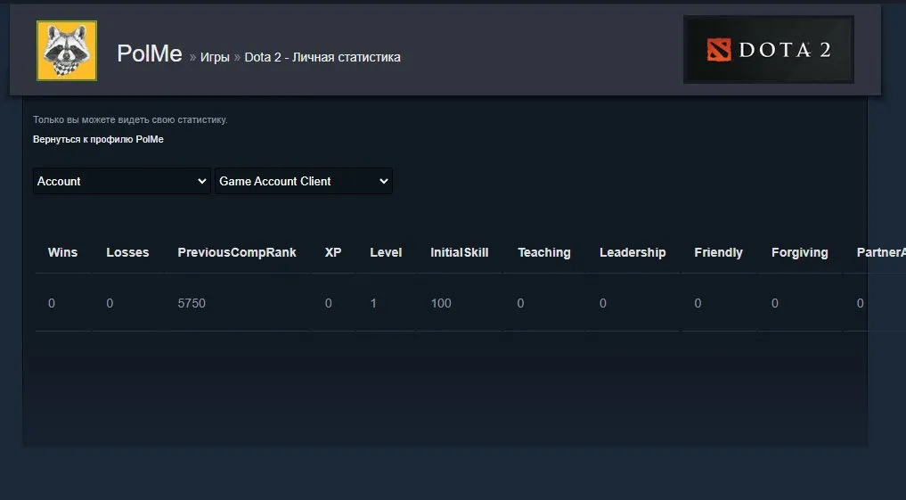Click the Friendly column header

point(718,252)
